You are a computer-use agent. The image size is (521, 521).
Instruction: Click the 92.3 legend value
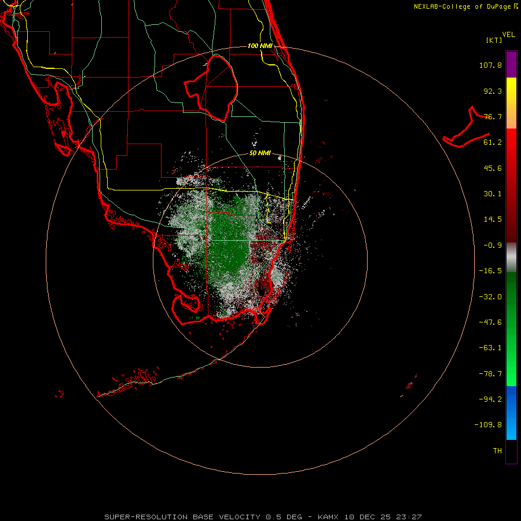click(x=493, y=91)
